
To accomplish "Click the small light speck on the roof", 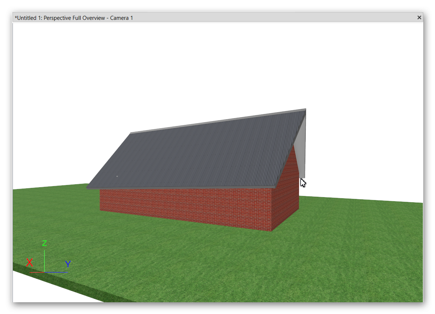I will [x=117, y=176].
